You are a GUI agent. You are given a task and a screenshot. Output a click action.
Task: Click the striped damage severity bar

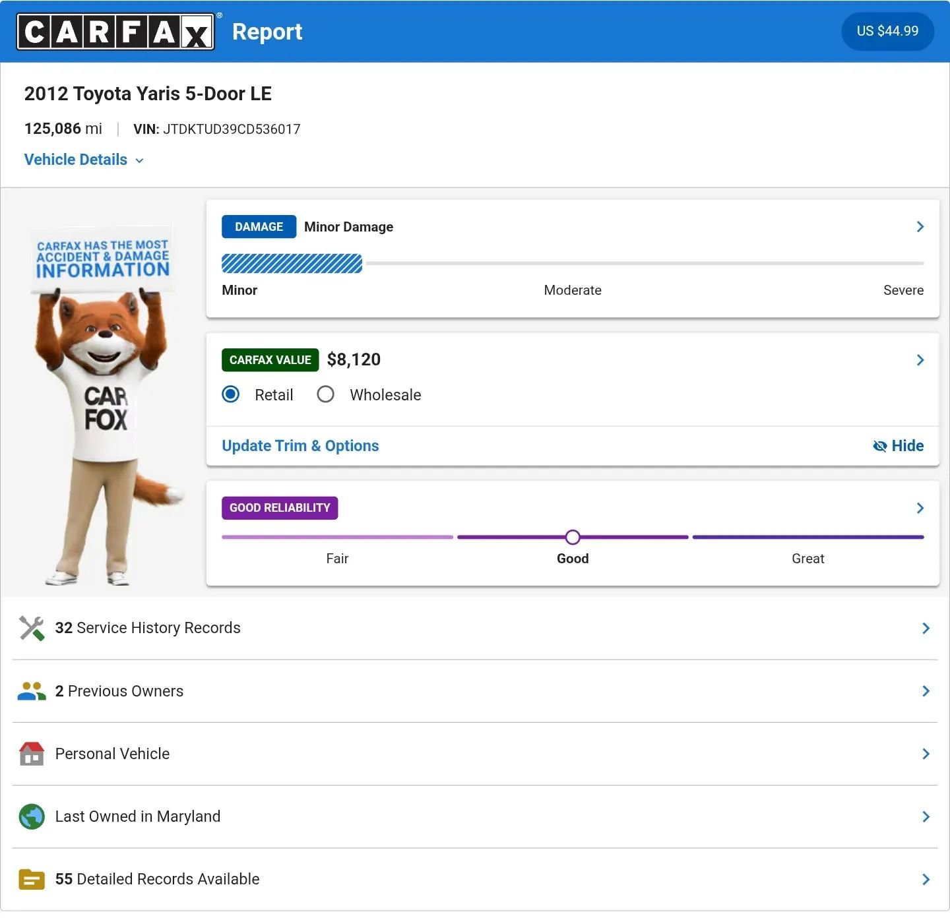click(x=292, y=264)
